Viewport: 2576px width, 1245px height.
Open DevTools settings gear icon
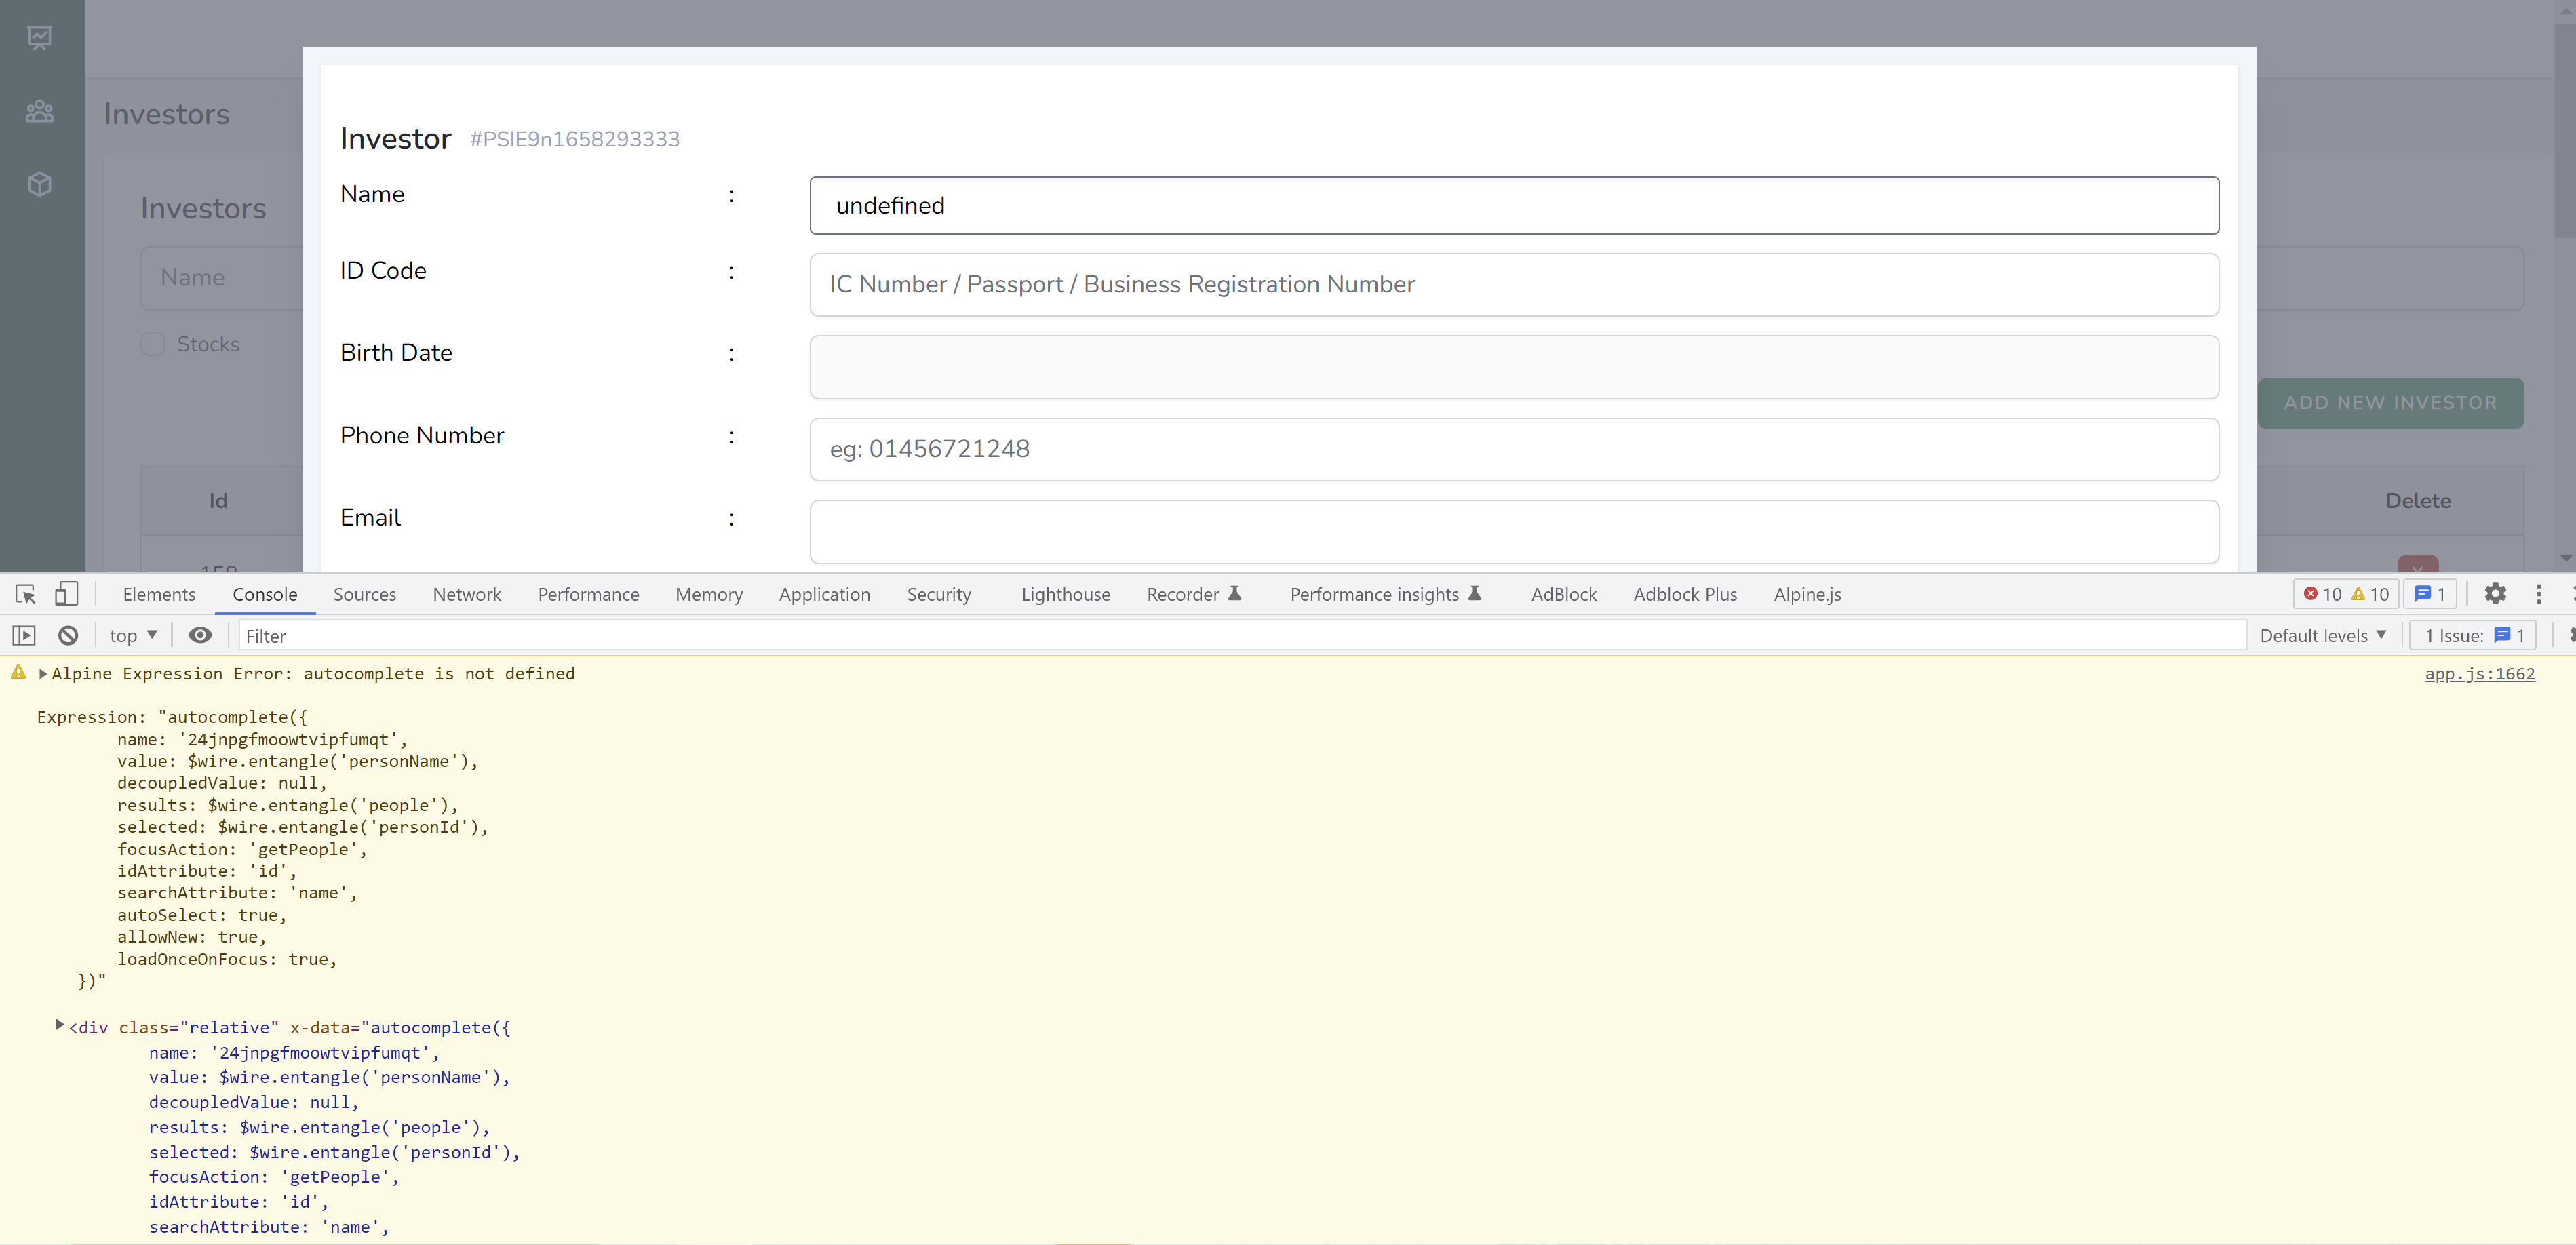[2495, 594]
